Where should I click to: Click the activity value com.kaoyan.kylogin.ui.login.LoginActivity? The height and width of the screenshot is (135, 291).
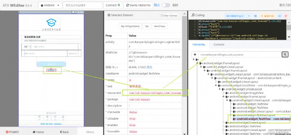click(154, 44)
